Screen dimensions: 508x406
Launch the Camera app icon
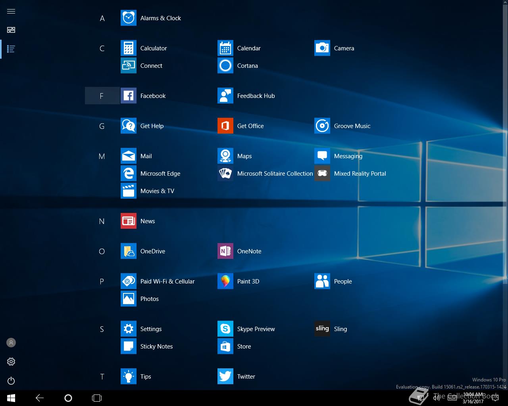(322, 48)
